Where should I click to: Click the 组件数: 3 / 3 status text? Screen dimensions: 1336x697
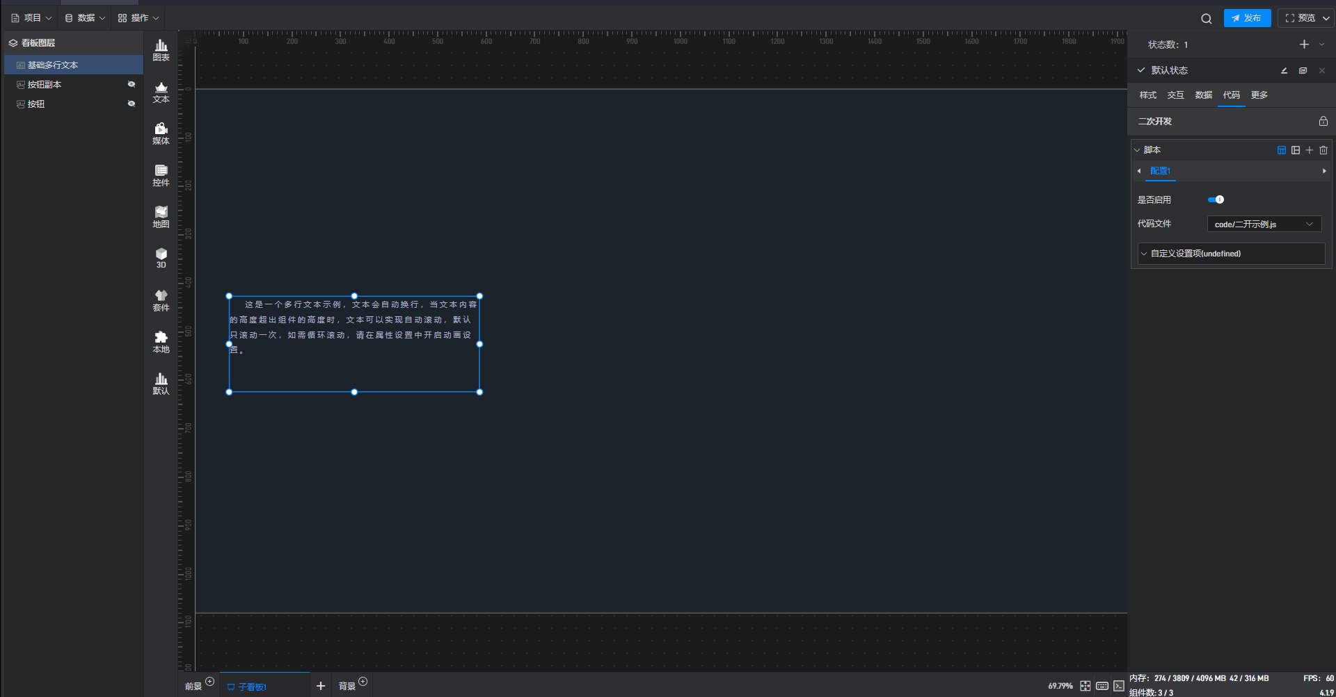click(1152, 692)
